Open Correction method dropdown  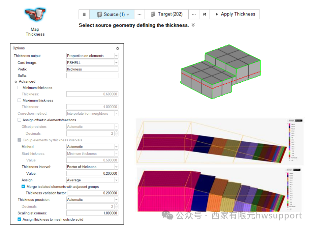coord(92,113)
